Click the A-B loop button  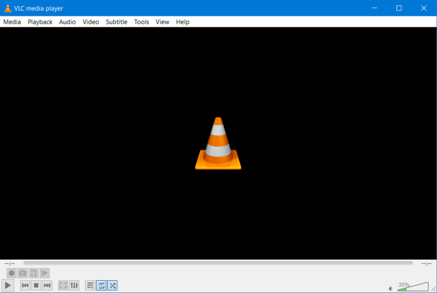point(33,273)
